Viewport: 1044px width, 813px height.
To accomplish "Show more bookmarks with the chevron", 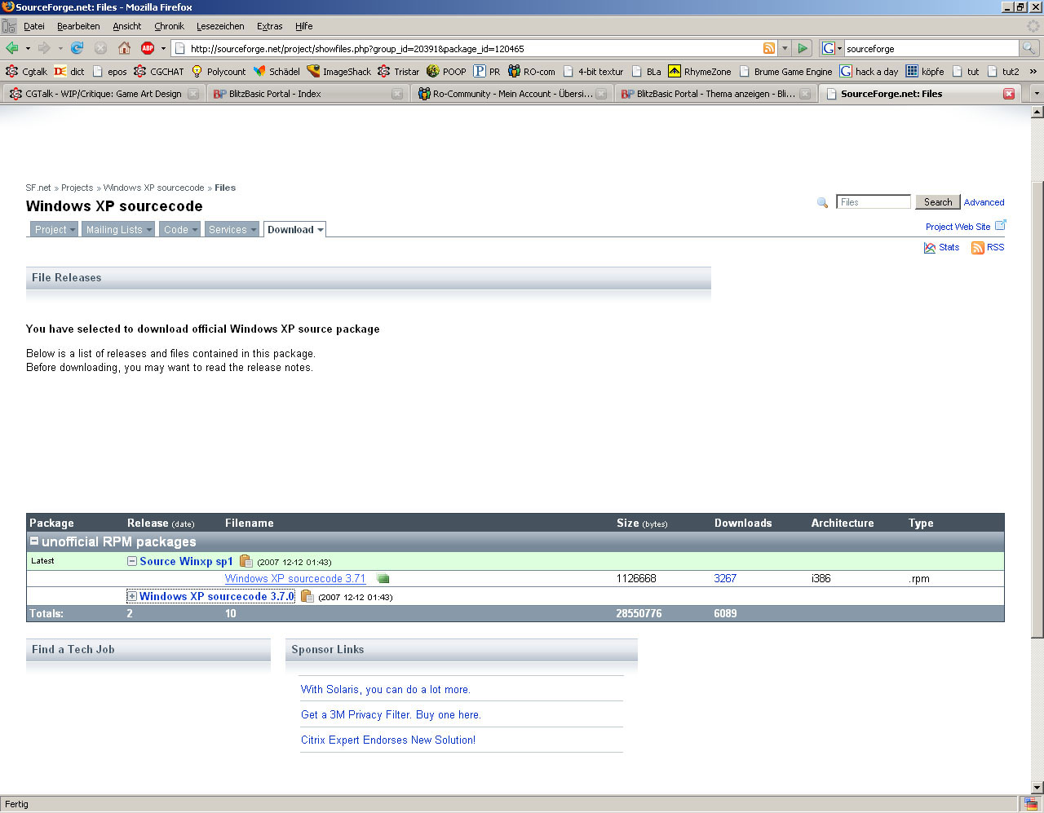I will coord(1033,72).
